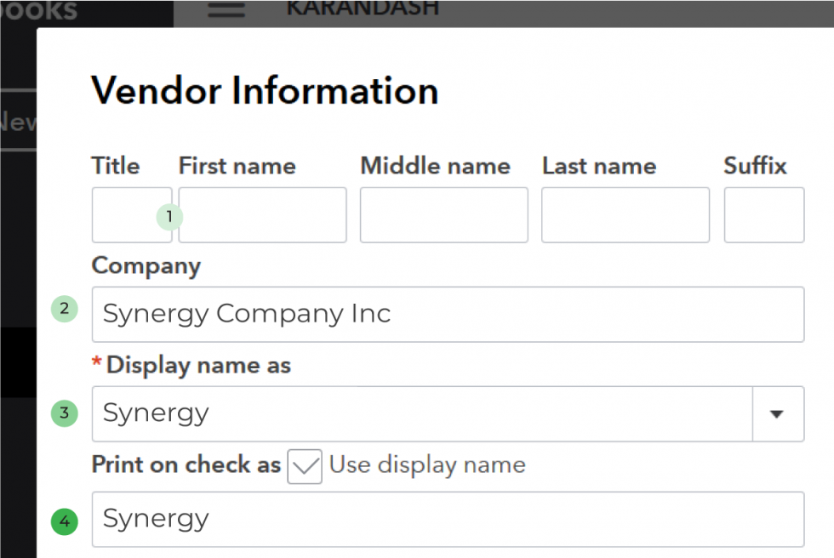This screenshot has width=834, height=558.
Task: Select the Middle name text box
Action: click(x=443, y=215)
